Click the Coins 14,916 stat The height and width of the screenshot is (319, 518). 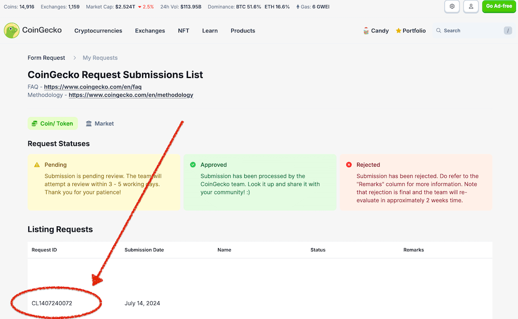19,7
